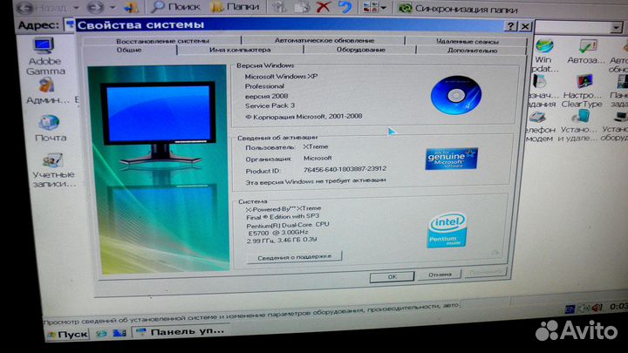
Task: Click the Pentium(R) Dual-Core CPU text
Action: point(288,225)
